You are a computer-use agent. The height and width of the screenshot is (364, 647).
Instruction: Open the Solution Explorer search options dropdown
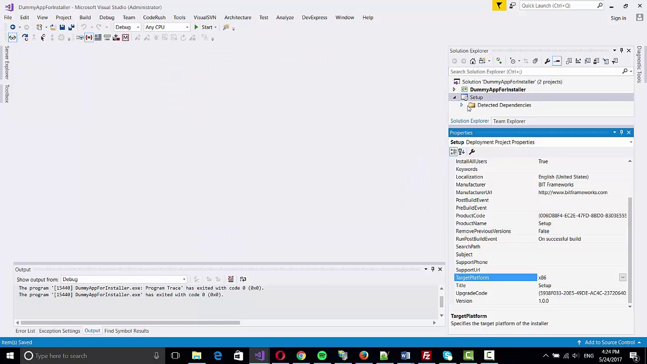coord(630,71)
